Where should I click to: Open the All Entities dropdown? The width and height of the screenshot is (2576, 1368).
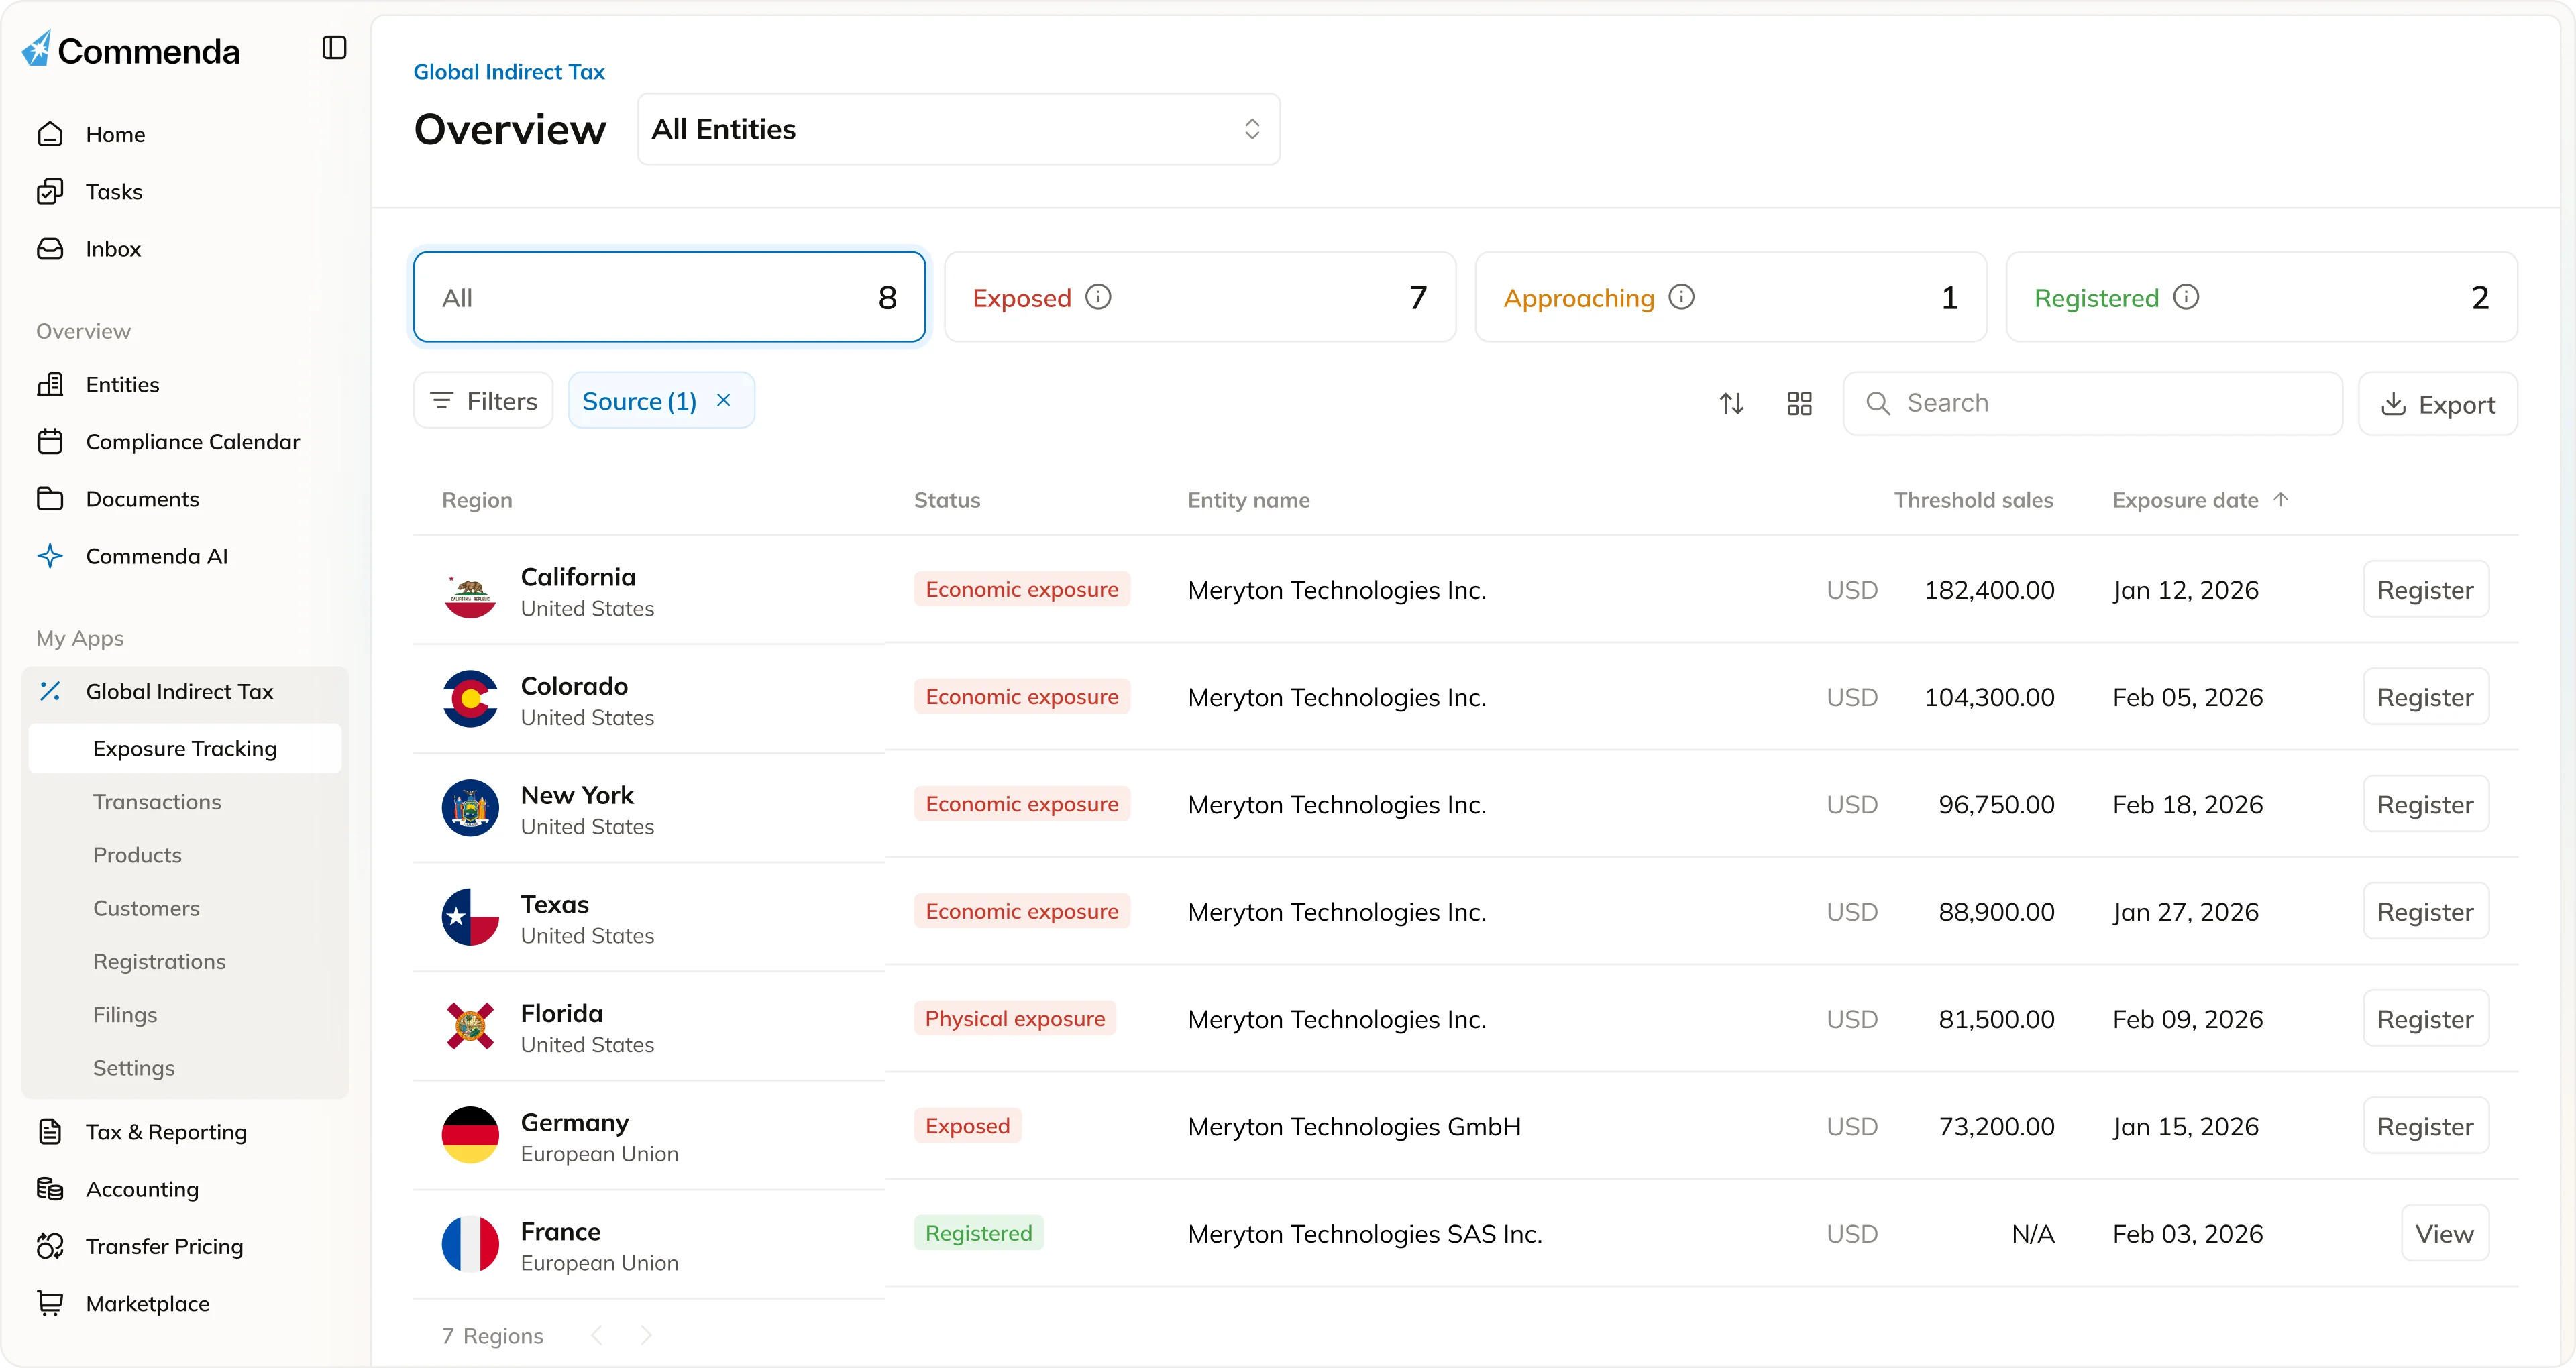pos(959,129)
